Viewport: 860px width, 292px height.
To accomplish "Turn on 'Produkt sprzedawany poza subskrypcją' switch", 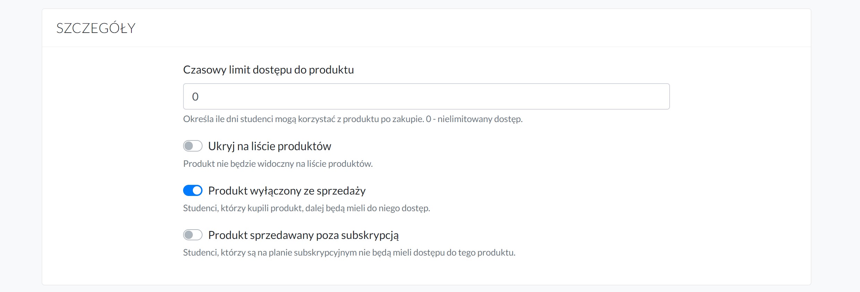I will coord(193,235).
